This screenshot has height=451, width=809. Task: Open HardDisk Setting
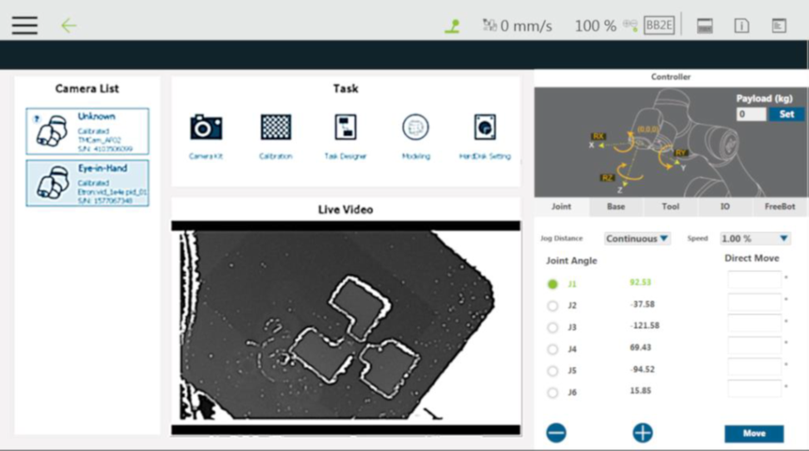[485, 127]
